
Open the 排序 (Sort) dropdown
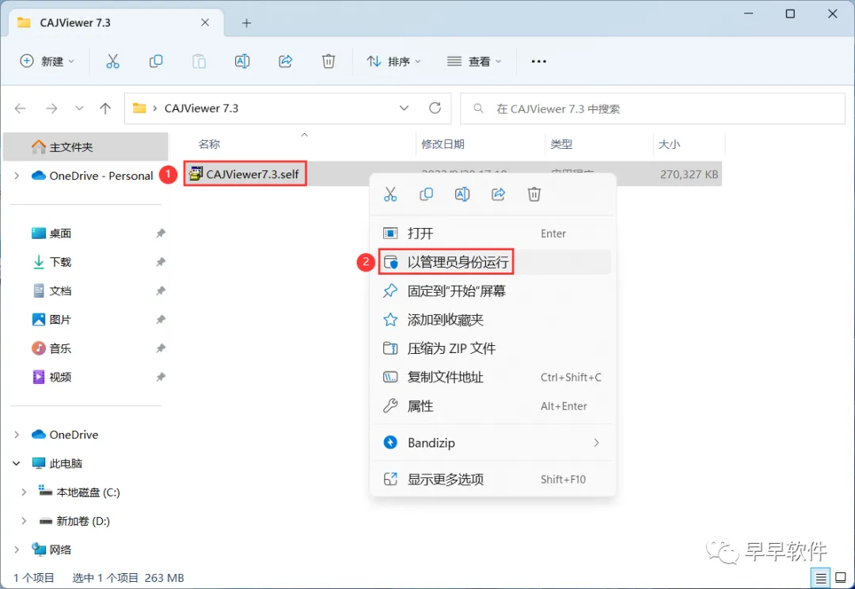coord(393,61)
